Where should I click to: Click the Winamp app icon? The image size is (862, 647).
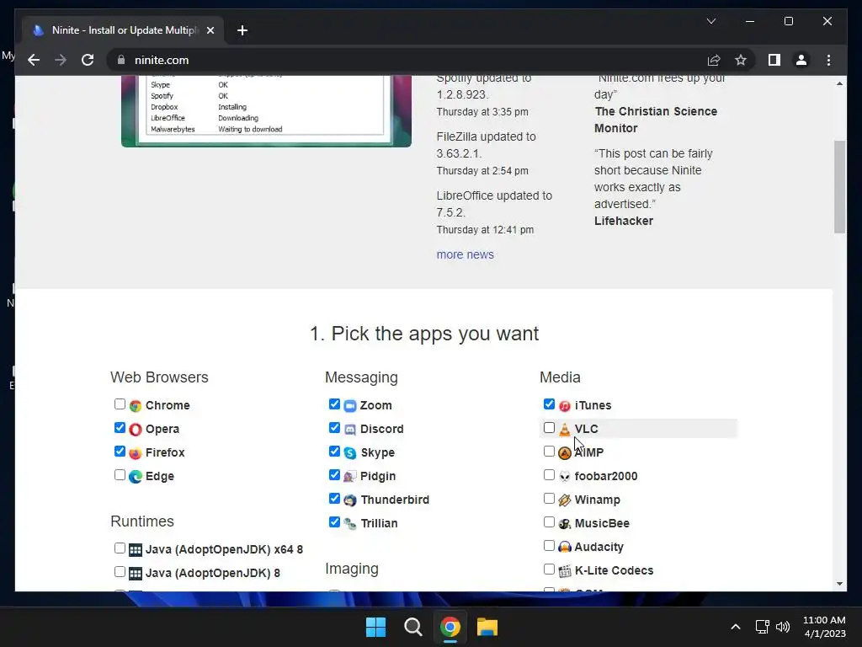click(x=565, y=500)
